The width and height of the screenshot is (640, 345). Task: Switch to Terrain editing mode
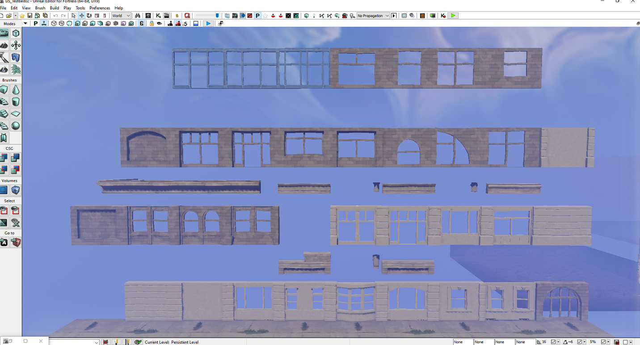pos(4,45)
